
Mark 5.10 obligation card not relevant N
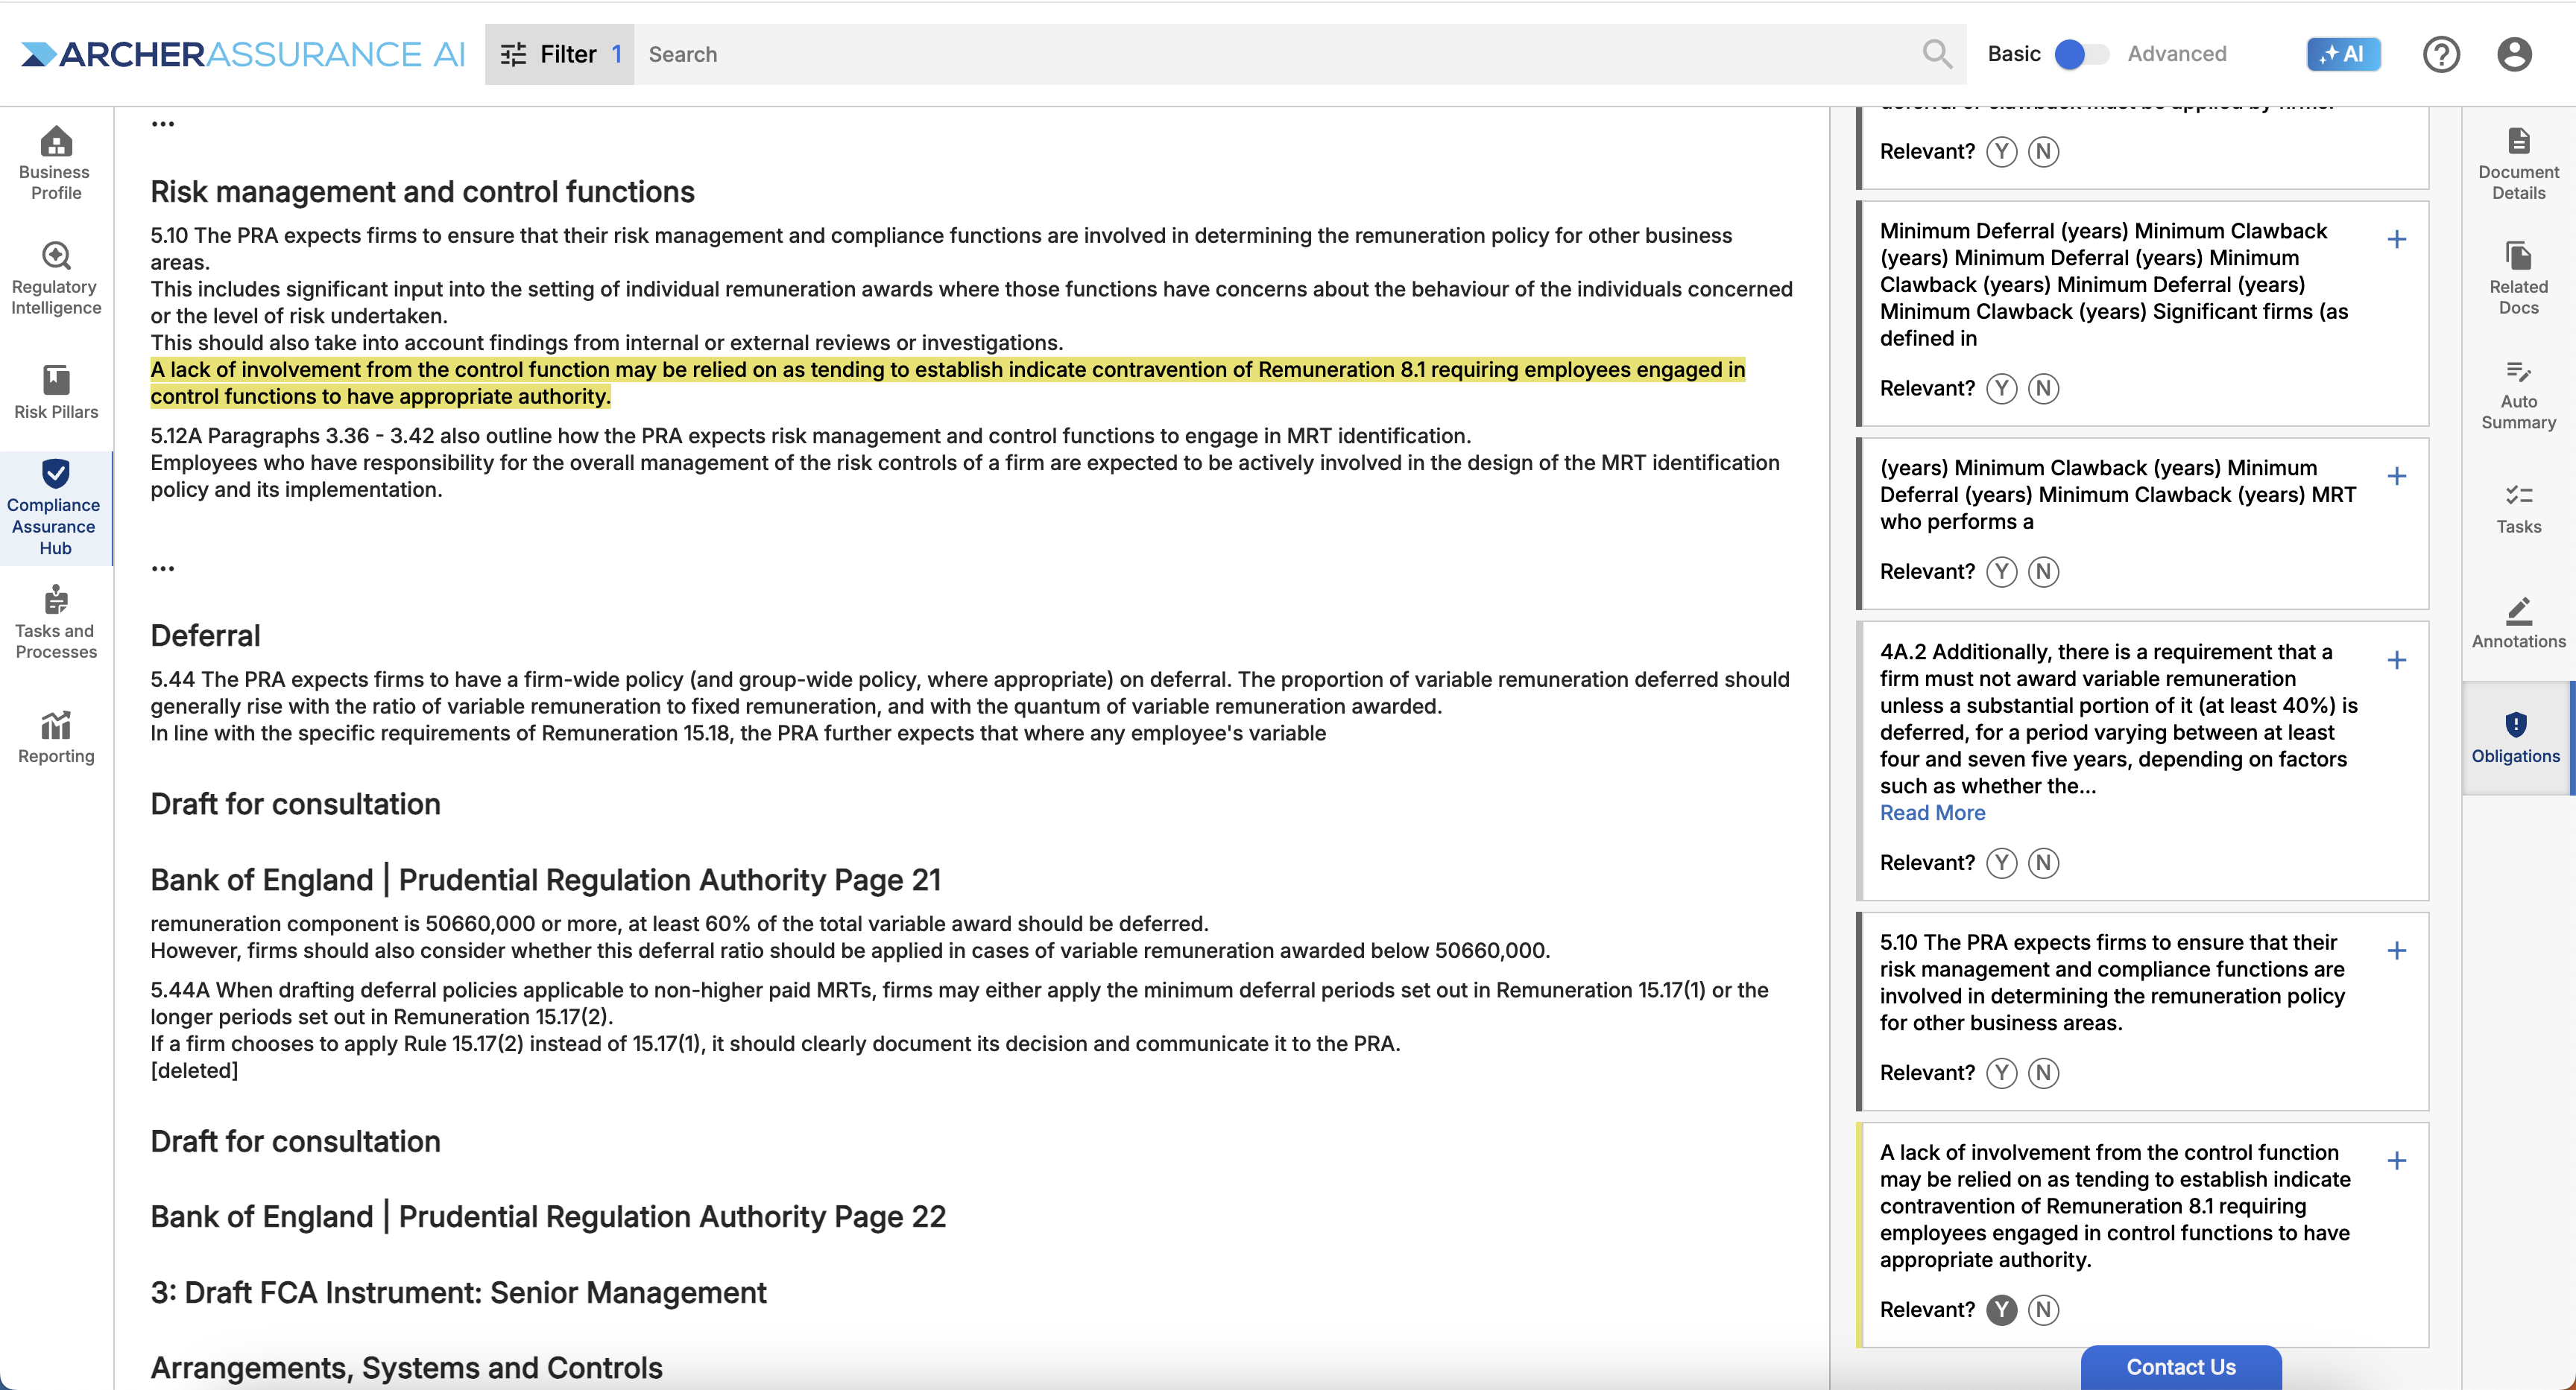coord(2043,1073)
